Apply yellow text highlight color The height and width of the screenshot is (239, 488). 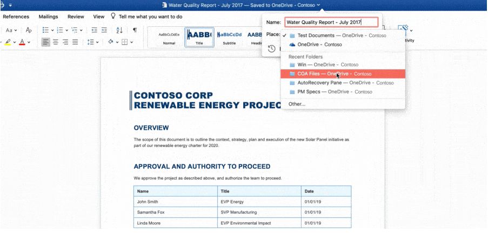tap(8, 42)
